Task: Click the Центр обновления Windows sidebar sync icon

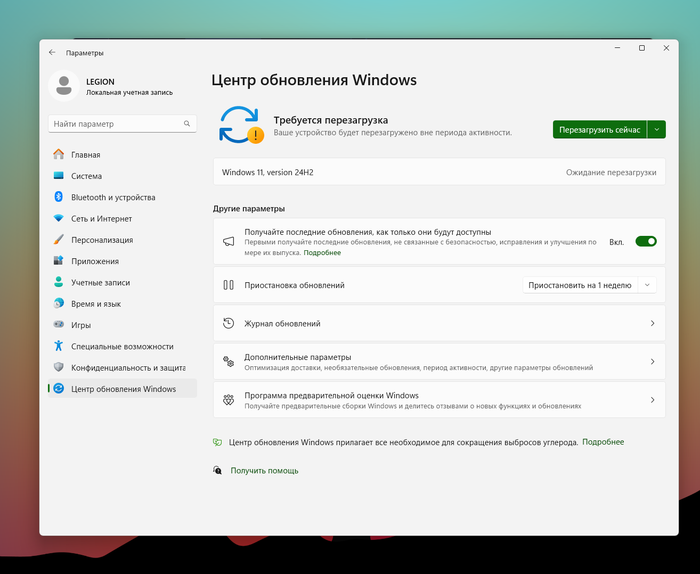Action: click(59, 389)
